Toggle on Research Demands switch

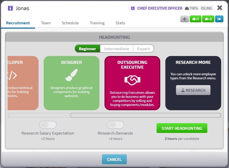pos(115,125)
